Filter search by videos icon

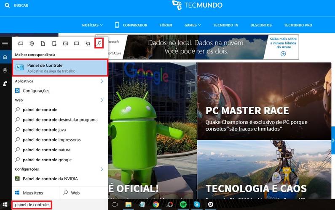coord(77,43)
